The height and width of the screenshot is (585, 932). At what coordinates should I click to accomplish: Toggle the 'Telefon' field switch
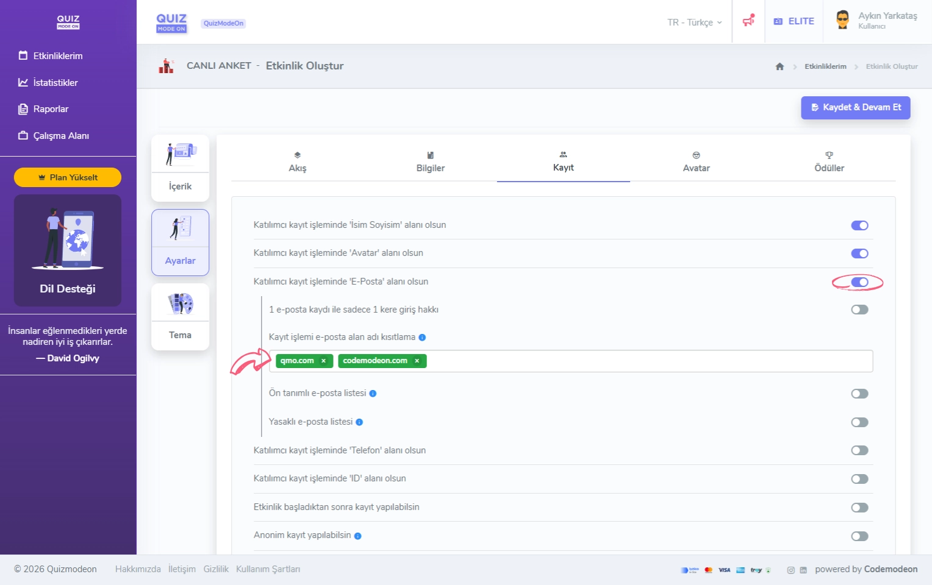[859, 450]
